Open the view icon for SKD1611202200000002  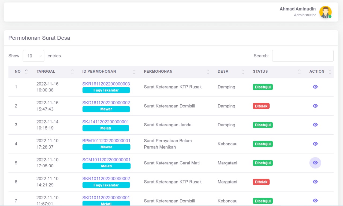pyautogui.click(x=315, y=106)
